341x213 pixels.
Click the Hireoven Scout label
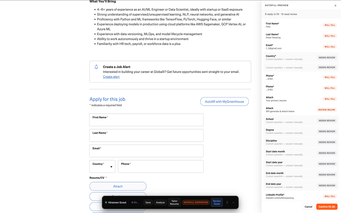[117, 202]
